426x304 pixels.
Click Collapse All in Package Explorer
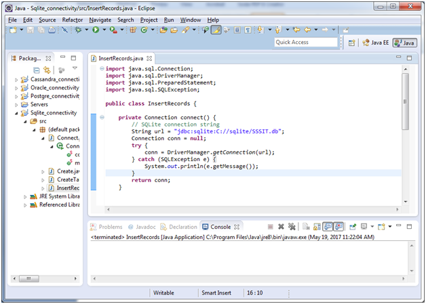[x=36, y=70]
